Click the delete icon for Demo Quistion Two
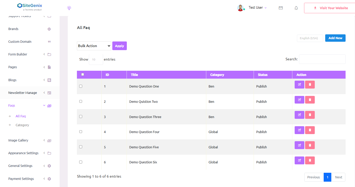The height and width of the screenshot is (187, 355). coord(310,99)
